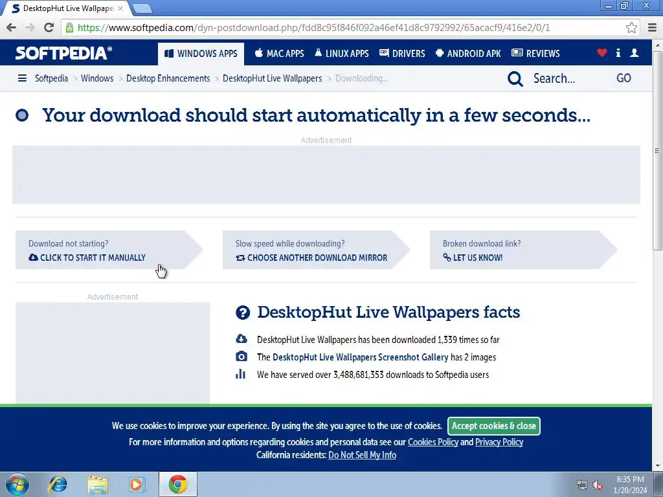Image resolution: width=663 pixels, height=497 pixels.
Task: Go to the Windows breadcrumb link
Action: 97,78
